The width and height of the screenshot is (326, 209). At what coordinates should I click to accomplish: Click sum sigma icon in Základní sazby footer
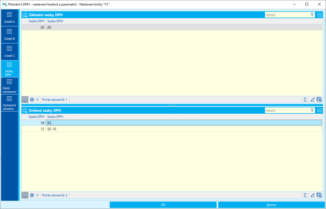pos(305,100)
